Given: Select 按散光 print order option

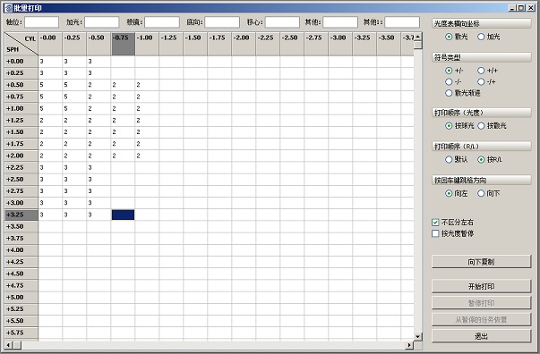Looking at the screenshot, I should [x=492, y=126].
